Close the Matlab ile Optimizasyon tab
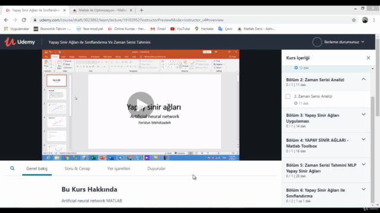This screenshot has height=213, width=380. (x=131, y=10)
